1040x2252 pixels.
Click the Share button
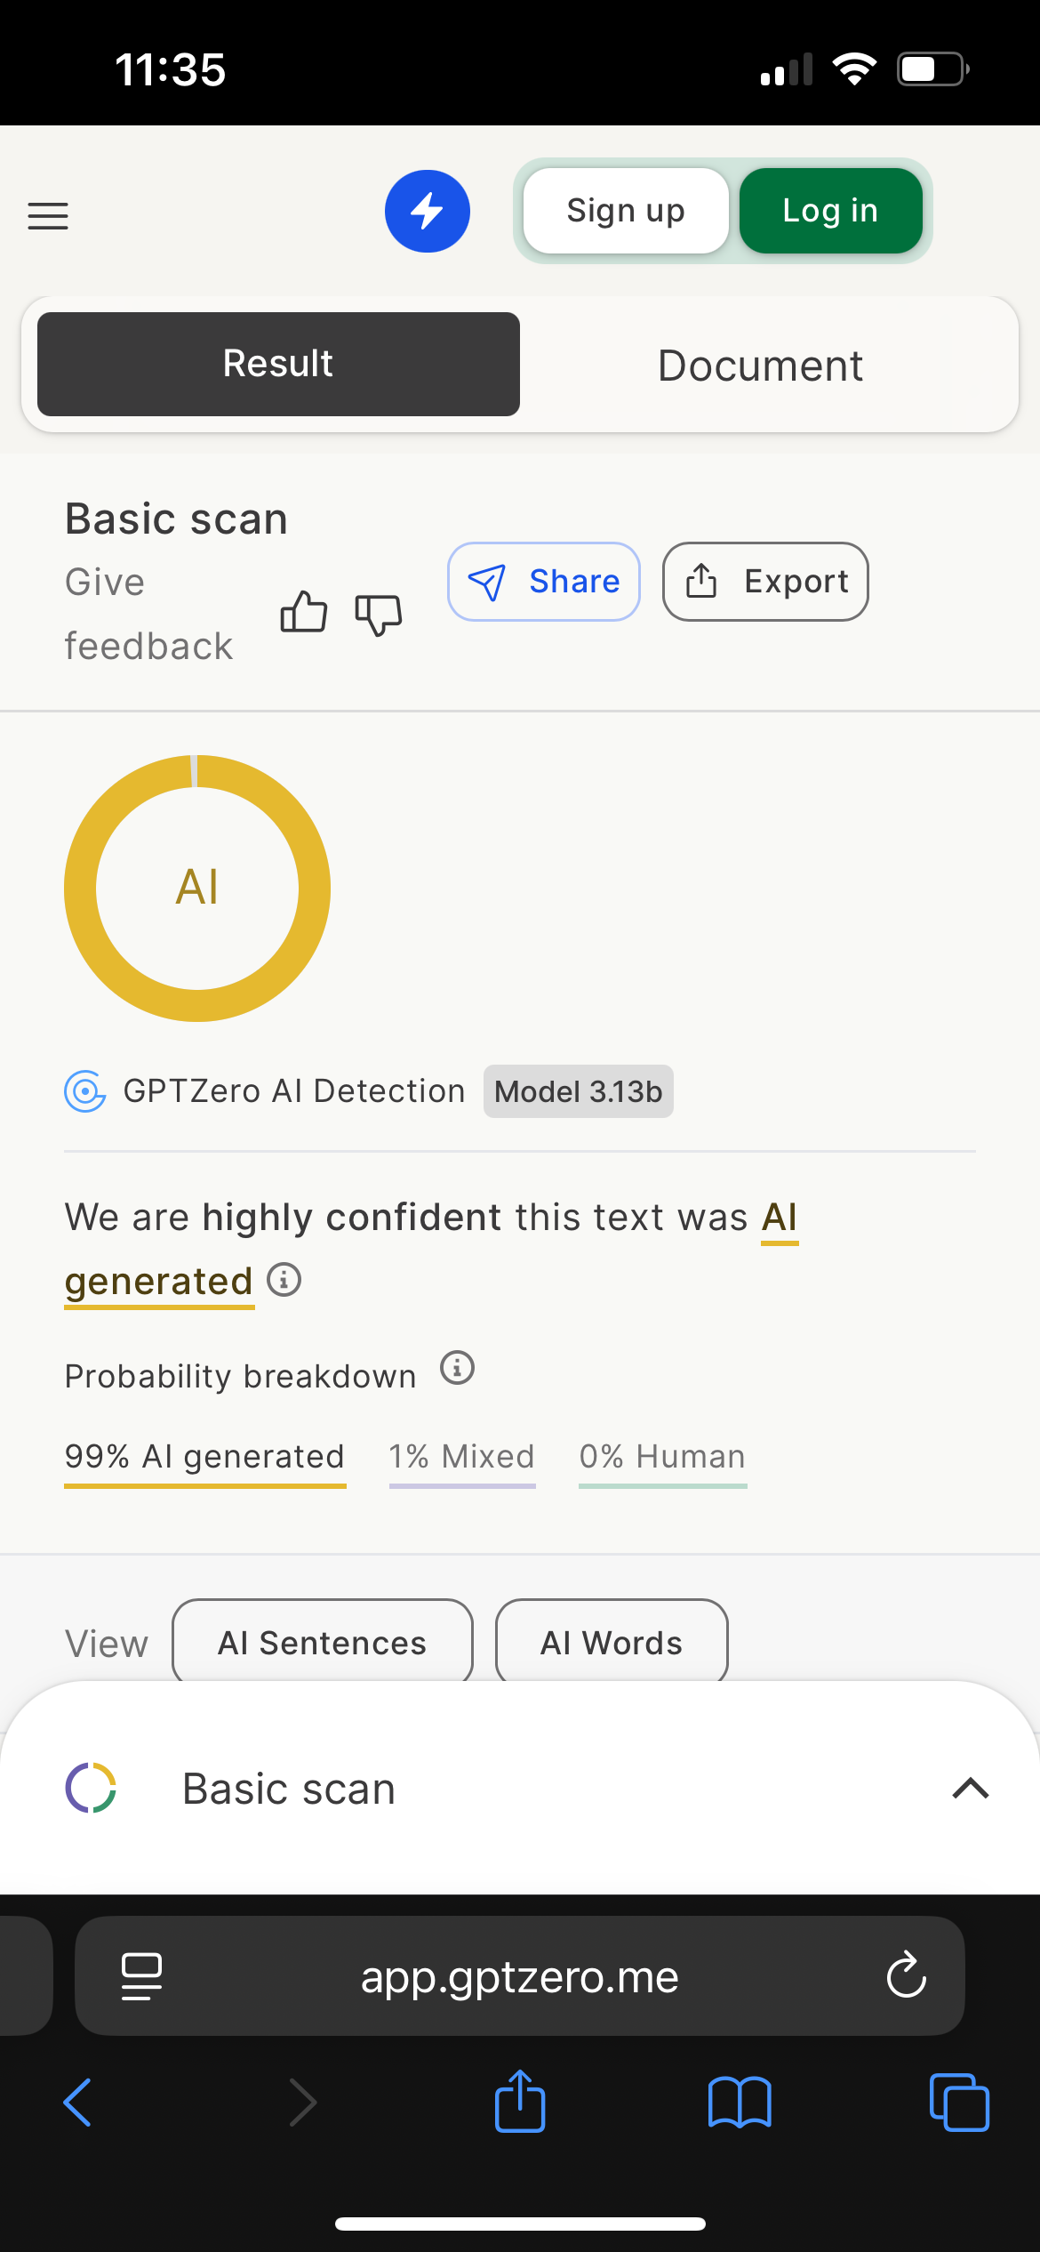point(544,582)
